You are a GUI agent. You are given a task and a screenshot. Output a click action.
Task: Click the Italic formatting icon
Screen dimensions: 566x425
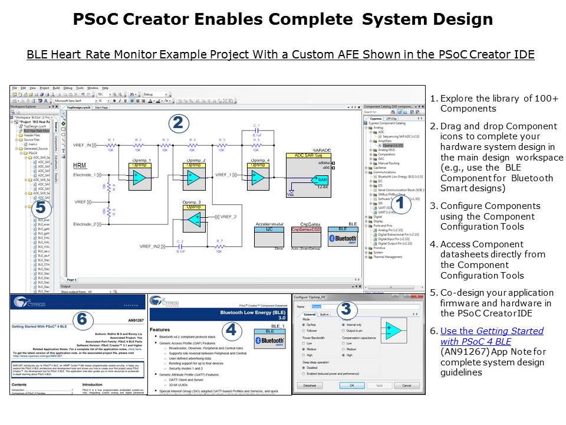119,101
